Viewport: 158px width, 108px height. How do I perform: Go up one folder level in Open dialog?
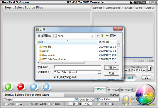pyautogui.click(x=103, y=36)
